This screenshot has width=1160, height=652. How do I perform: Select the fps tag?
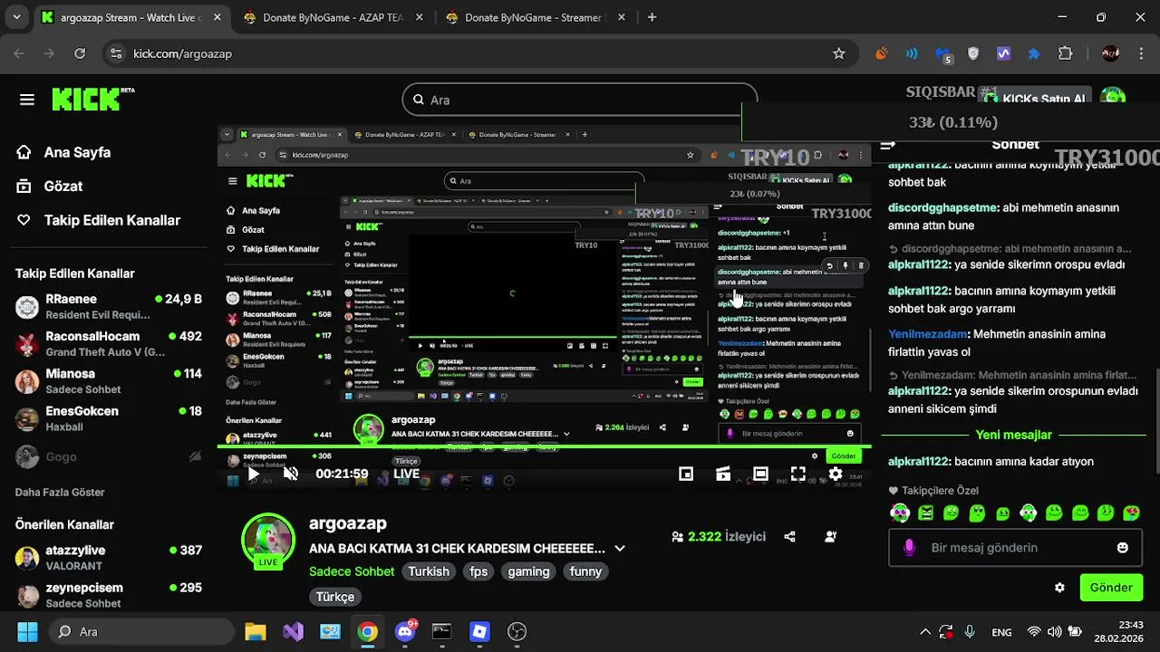pos(478,571)
